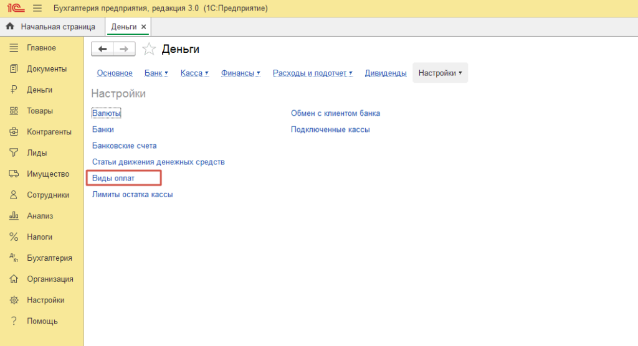Click the Товары sidebar icon

(14, 111)
